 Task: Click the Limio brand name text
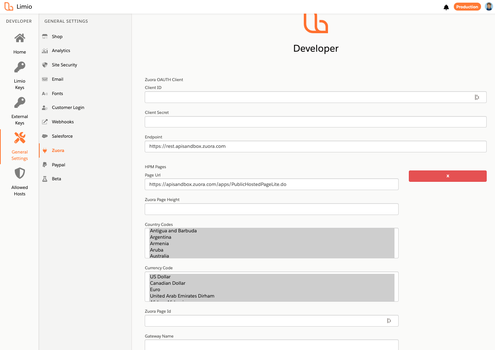(x=24, y=7)
